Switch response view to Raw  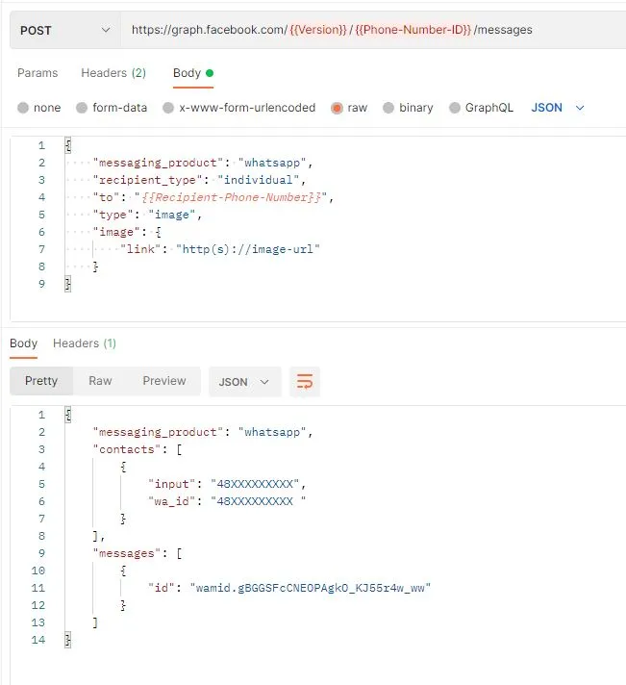pos(100,381)
